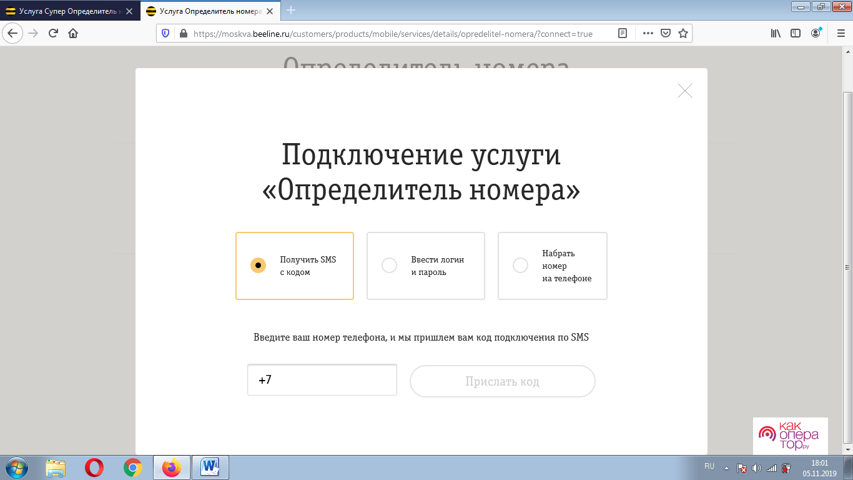
Task: Click the +7 phone number field
Action: click(322, 380)
